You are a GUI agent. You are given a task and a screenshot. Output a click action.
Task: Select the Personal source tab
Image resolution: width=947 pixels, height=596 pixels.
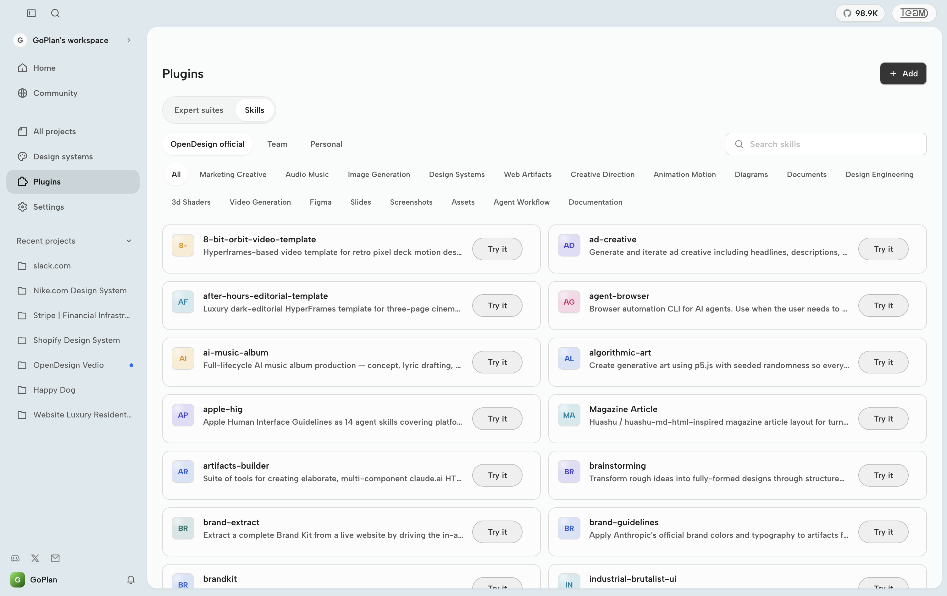pos(326,144)
